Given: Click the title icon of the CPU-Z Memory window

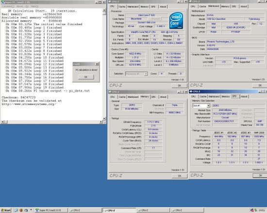Looking at the screenshot, I should pyautogui.click(x=110, y=92).
